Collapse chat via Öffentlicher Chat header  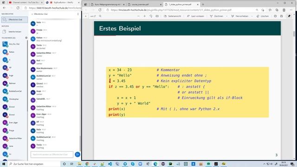point(39,14)
